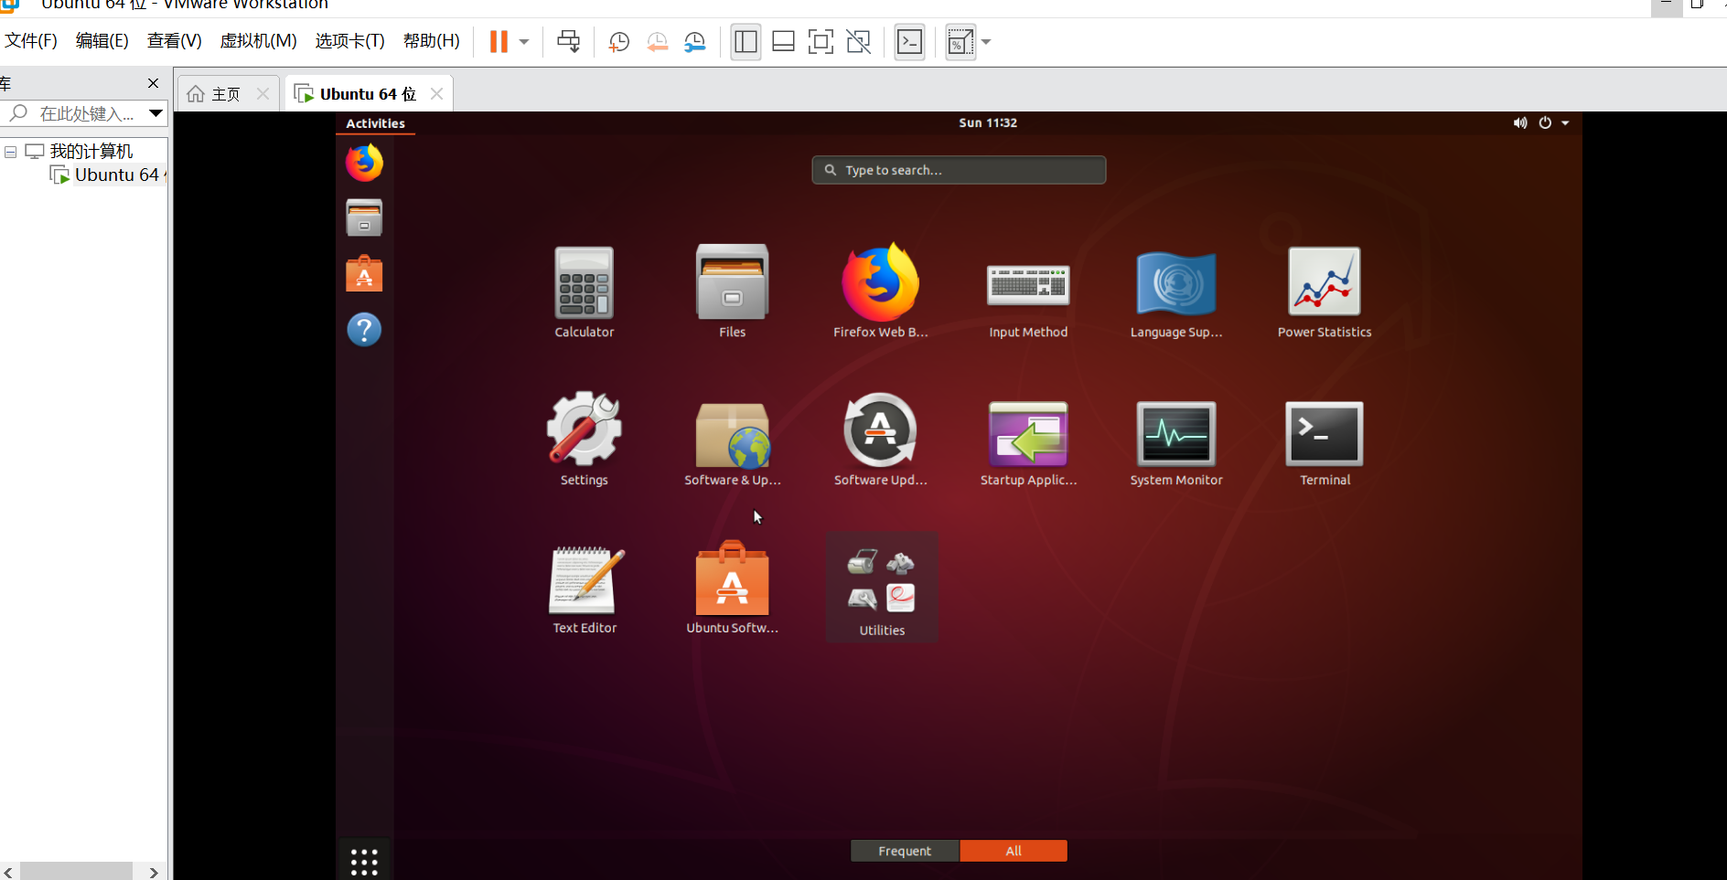
Task: Close the 主页 tab
Action: coord(263,94)
